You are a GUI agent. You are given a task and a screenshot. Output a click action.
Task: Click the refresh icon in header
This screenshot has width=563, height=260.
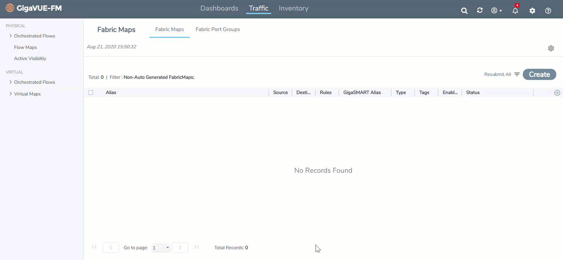coord(480,11)
